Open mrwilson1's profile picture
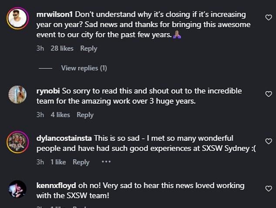Viewport: 276px width, 208px height. click(x=17, y=18)
